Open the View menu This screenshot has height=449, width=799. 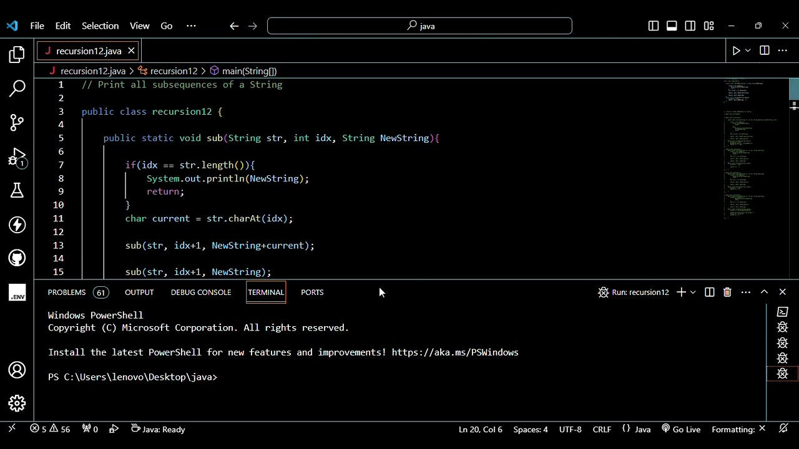[x=140, y=26]
